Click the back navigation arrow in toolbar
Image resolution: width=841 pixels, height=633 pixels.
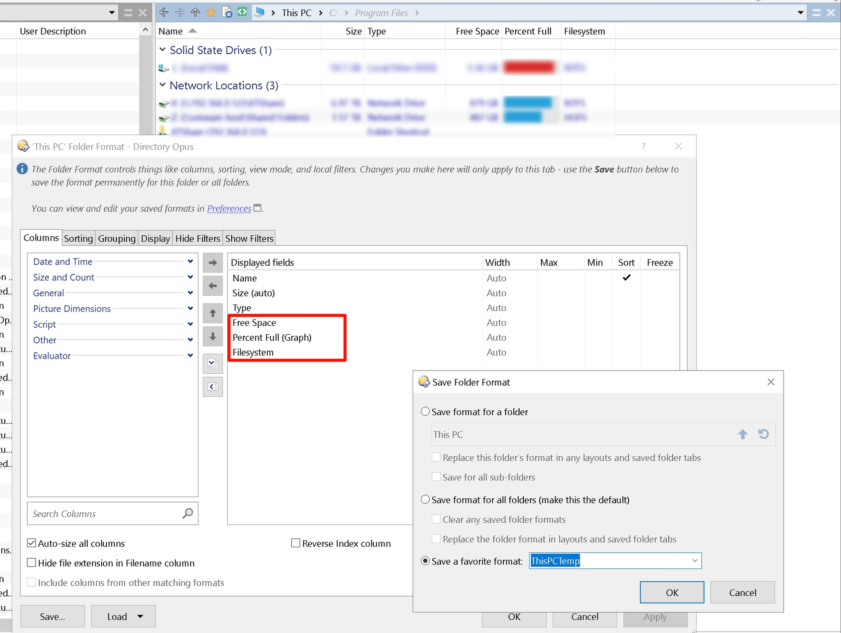(x=164, y=12)
